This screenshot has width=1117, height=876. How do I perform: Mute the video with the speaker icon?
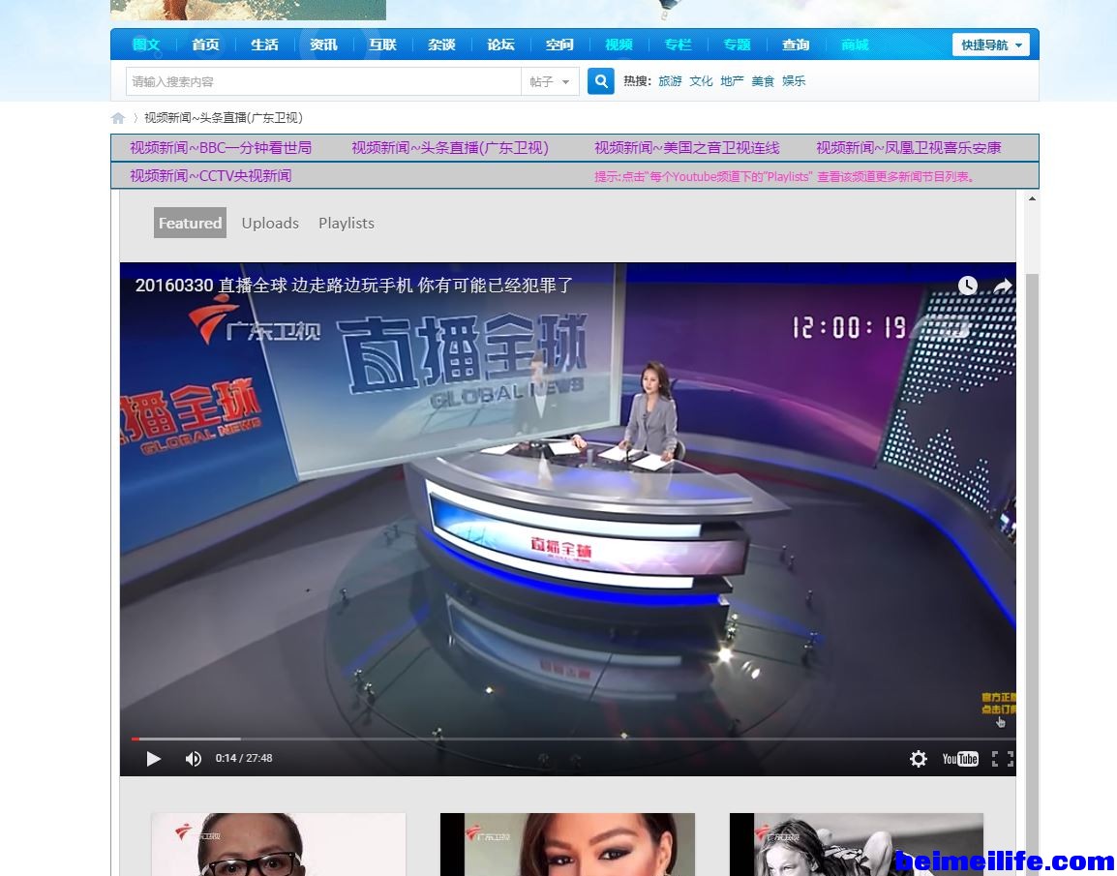(x=194, y=759)
